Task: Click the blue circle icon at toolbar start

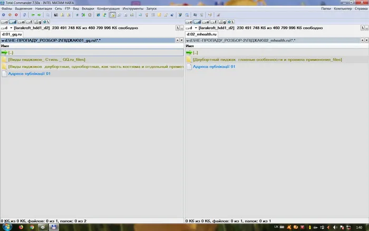Action: [4, 15]
